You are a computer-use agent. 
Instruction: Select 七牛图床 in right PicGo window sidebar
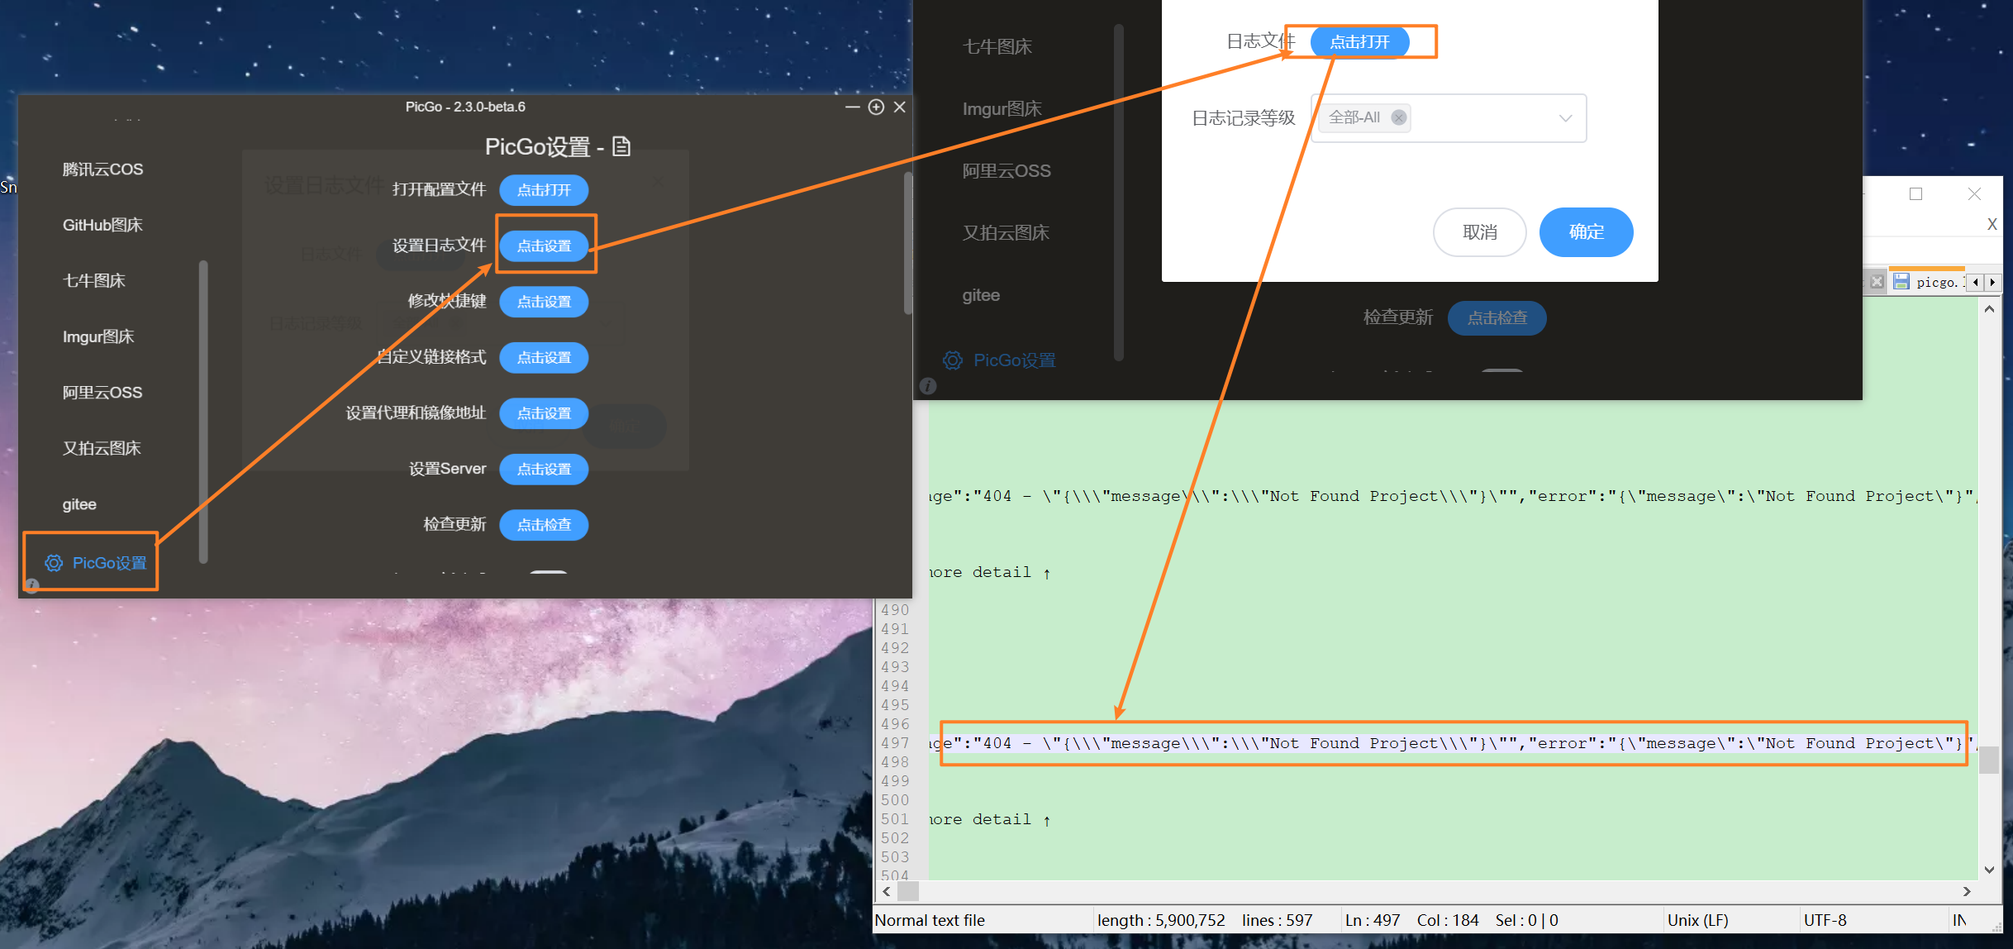(997, 47)
